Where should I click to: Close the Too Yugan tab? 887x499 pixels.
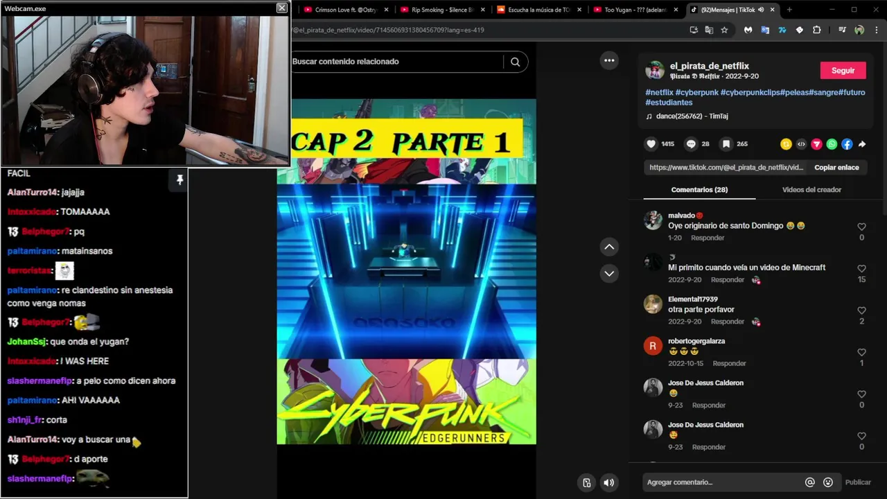(676, 10)
